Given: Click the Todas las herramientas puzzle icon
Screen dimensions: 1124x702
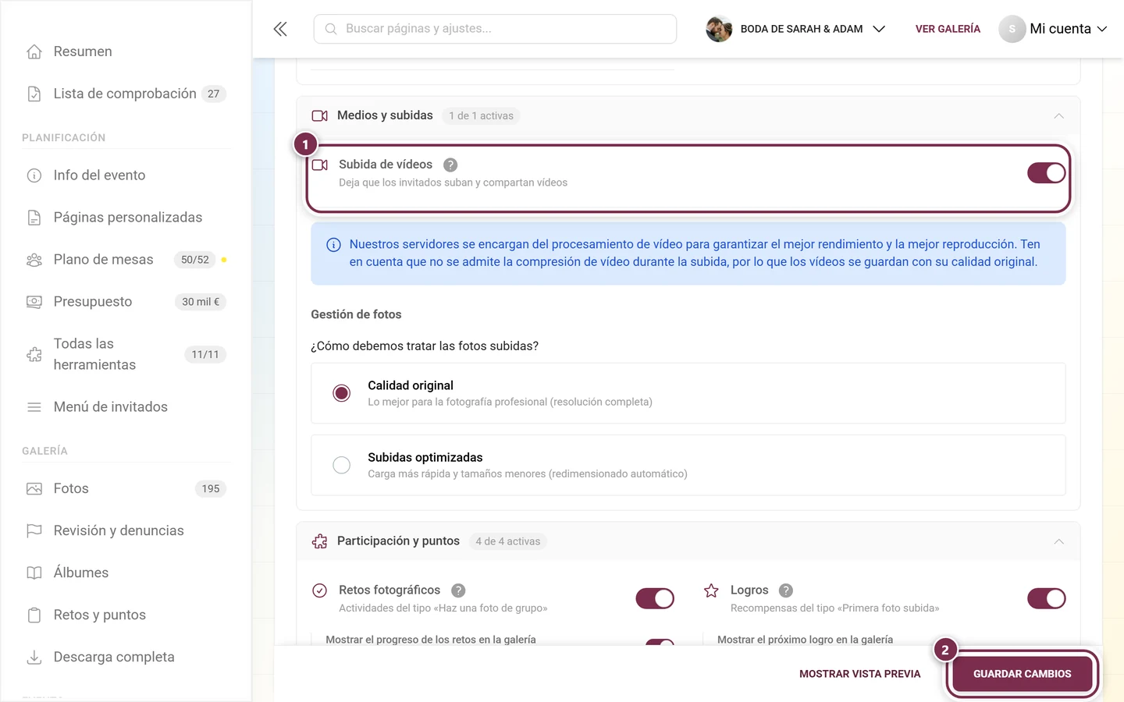Looking at the screenshot, I should (34, 354).
